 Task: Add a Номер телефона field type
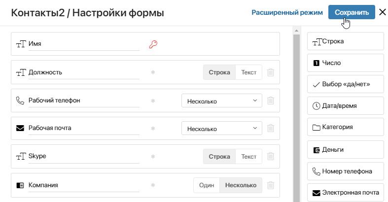point(346,171)
